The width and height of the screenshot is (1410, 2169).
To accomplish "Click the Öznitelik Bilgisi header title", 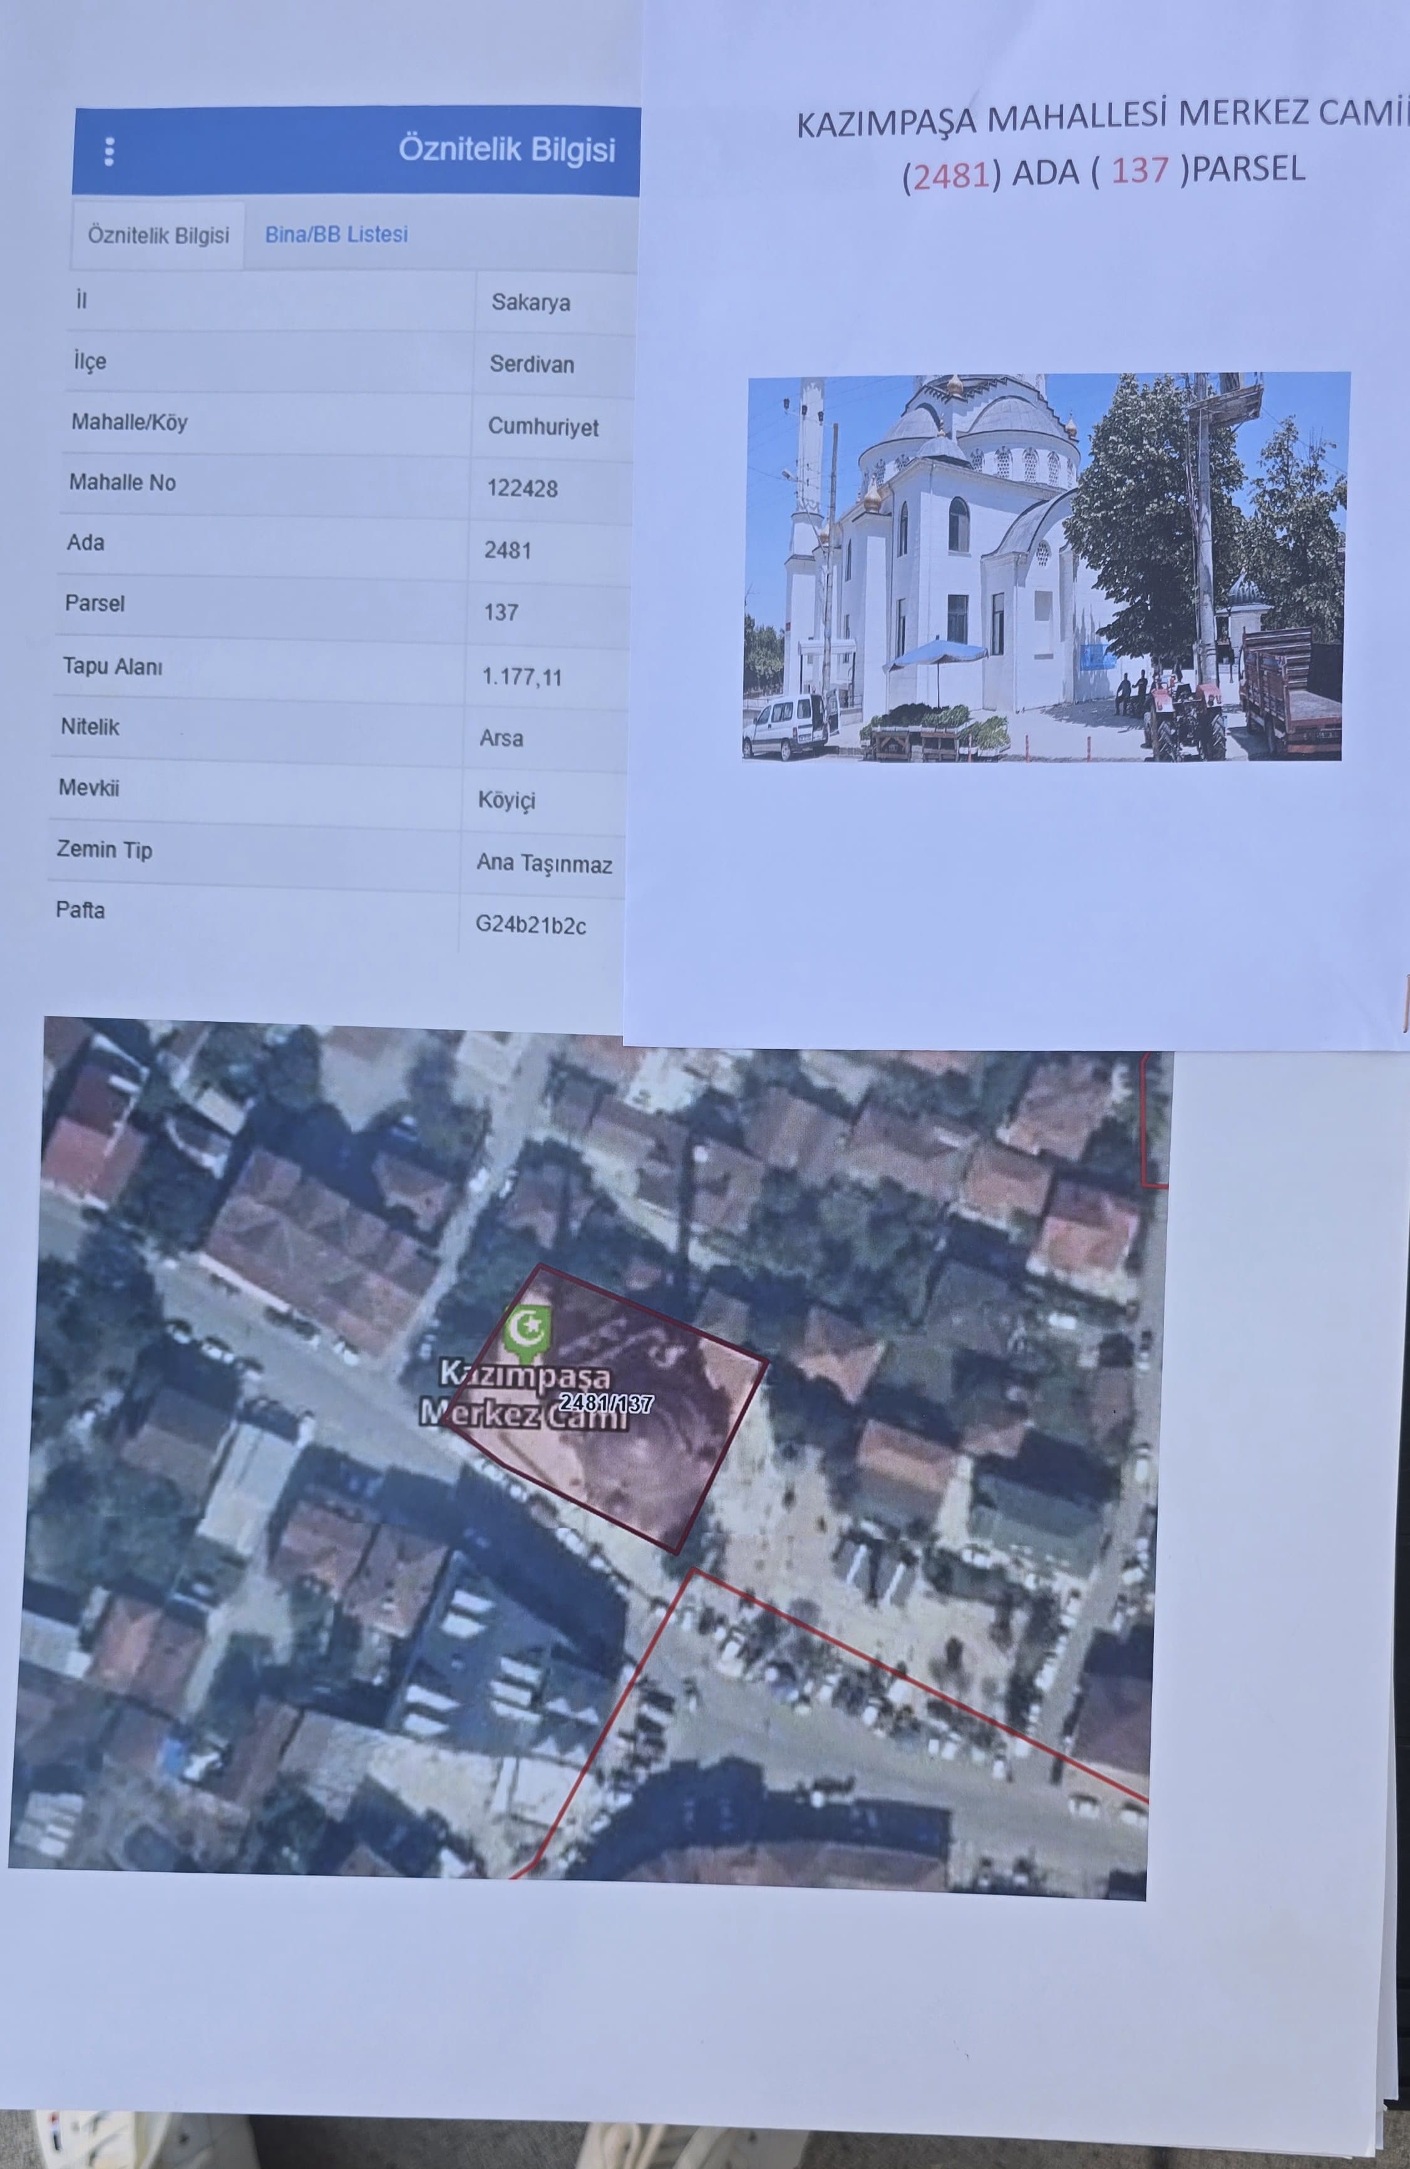I will (507, 150).
